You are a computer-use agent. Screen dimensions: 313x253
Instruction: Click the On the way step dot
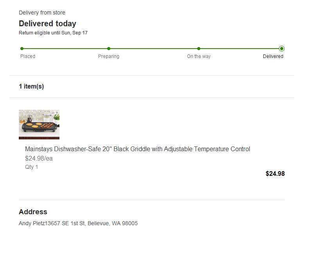[x=199, y=49]
